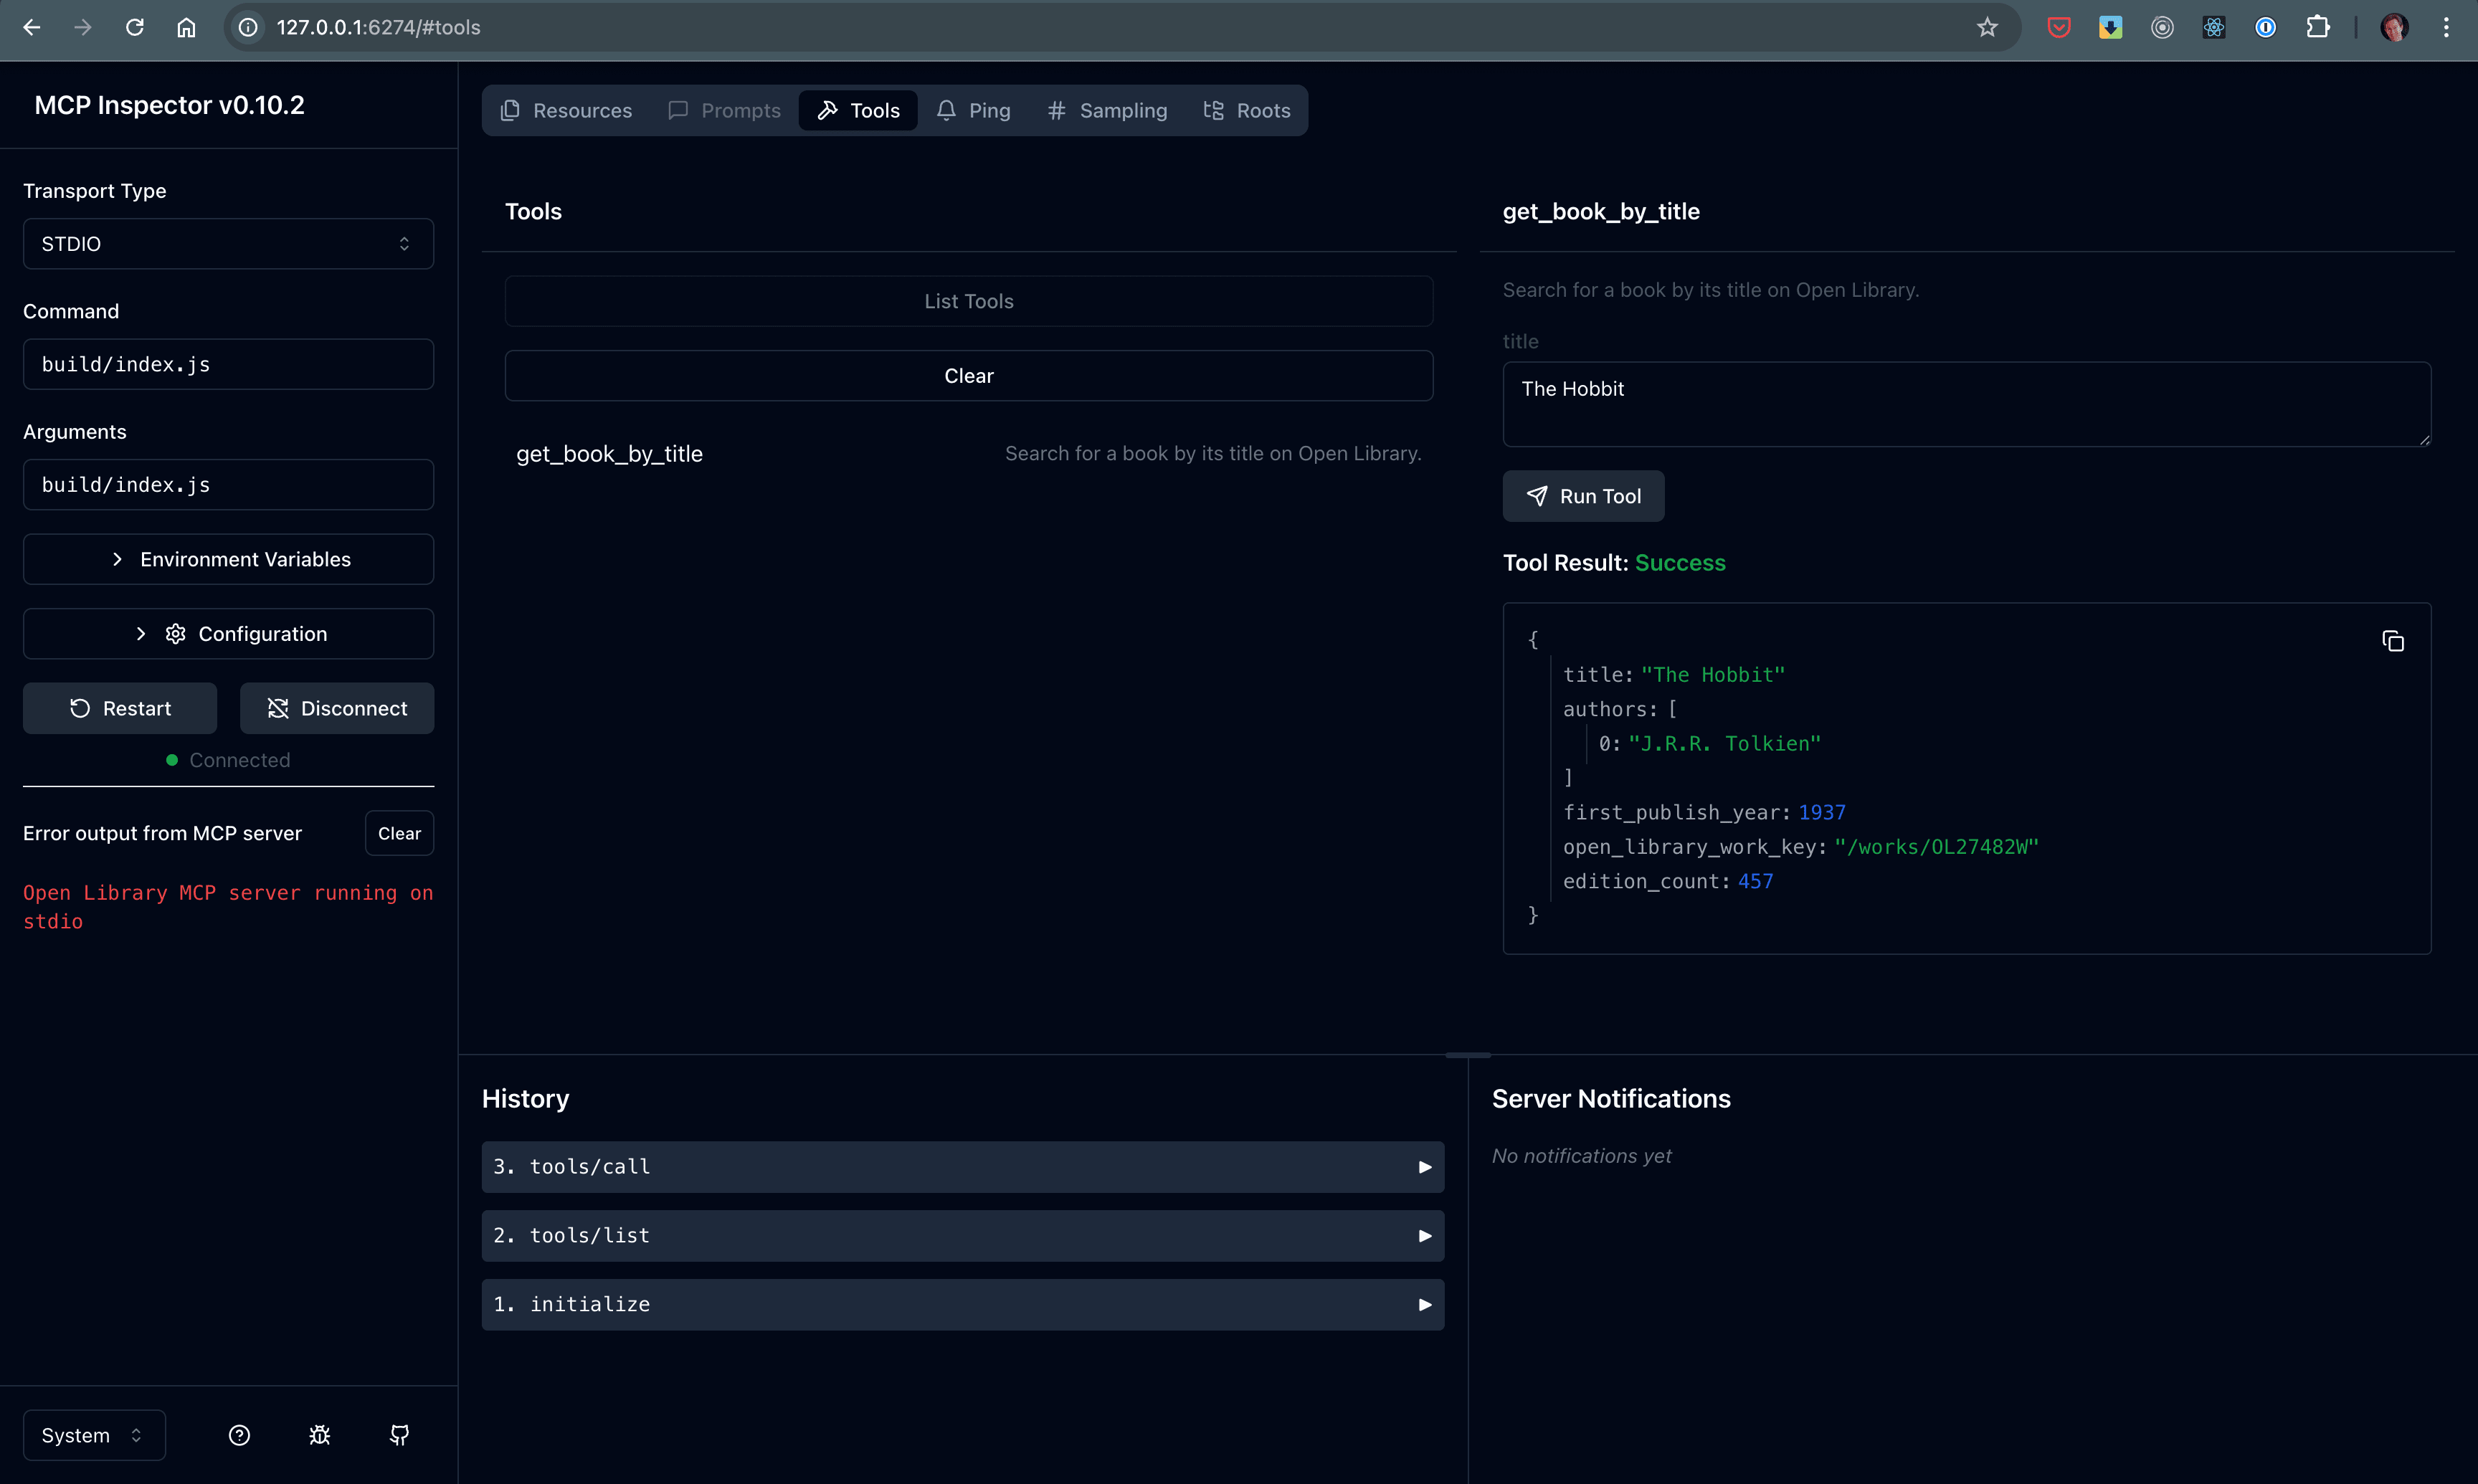Open the GitHub repository icon
Screen dimensions: 2478x1484
point(399,1435)
